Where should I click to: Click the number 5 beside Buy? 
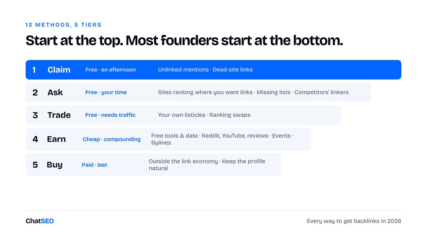[x=35, y=165]
